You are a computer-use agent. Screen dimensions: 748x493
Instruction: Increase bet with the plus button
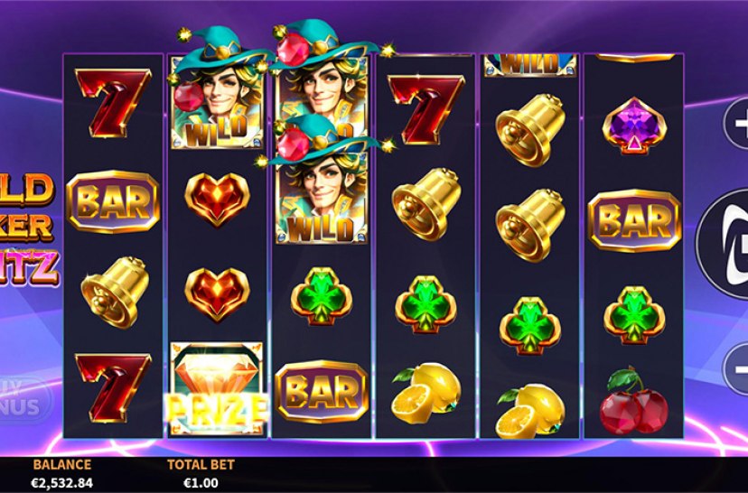click(736, 124)
